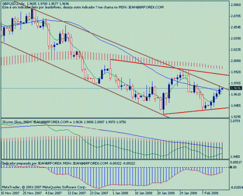
Task: Click the 2.0705 price axis label
Action: click(236, 16)
